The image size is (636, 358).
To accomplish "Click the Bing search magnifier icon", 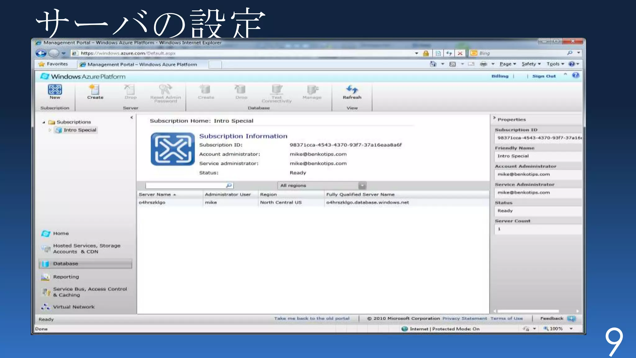I will 570,53.
